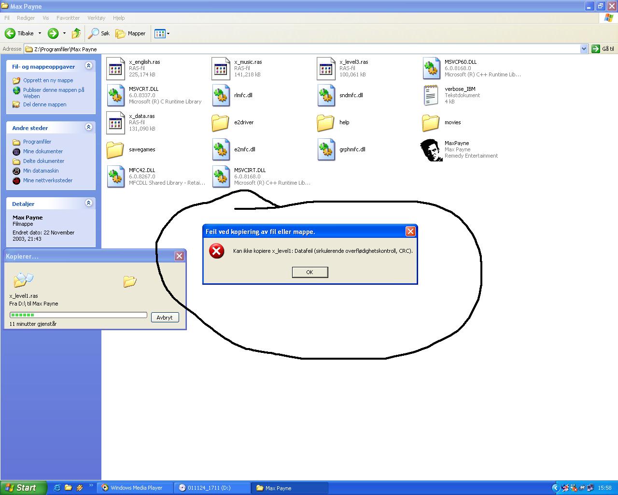This screenshot has height=495, width=618.
Task: Open the Fil menu
Action: point(7,18)
